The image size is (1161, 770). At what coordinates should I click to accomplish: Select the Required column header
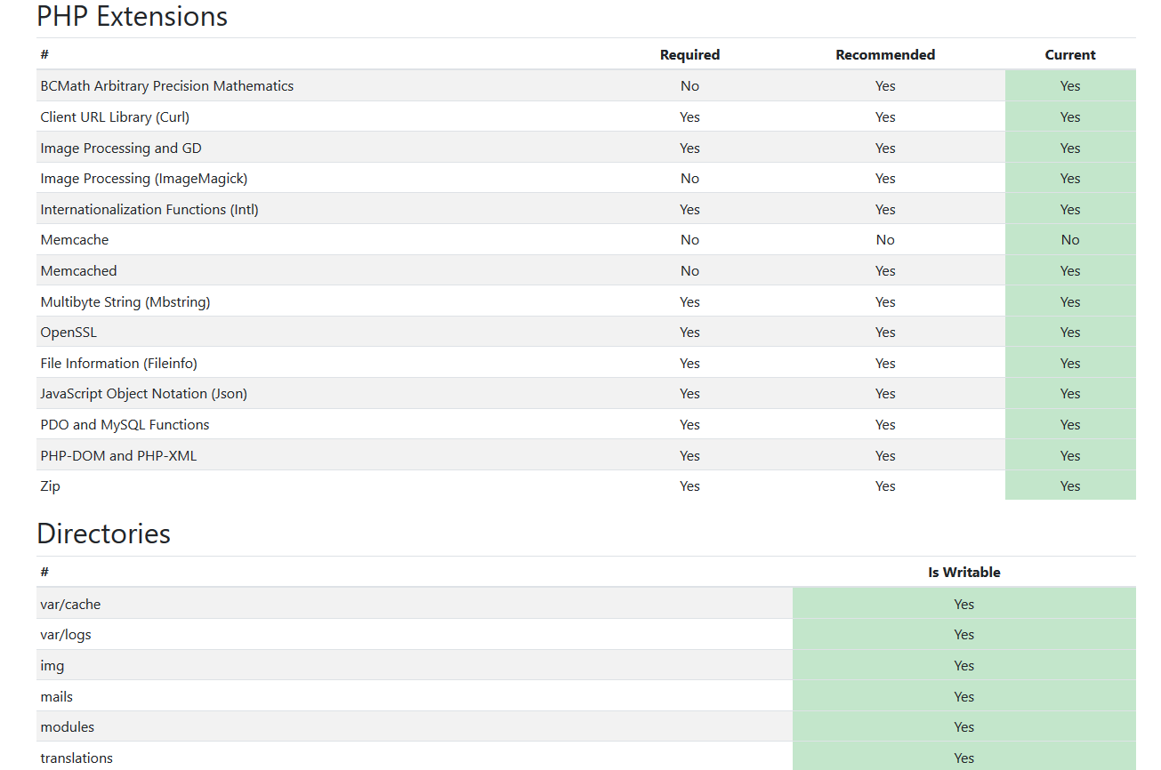pos(689,54)
